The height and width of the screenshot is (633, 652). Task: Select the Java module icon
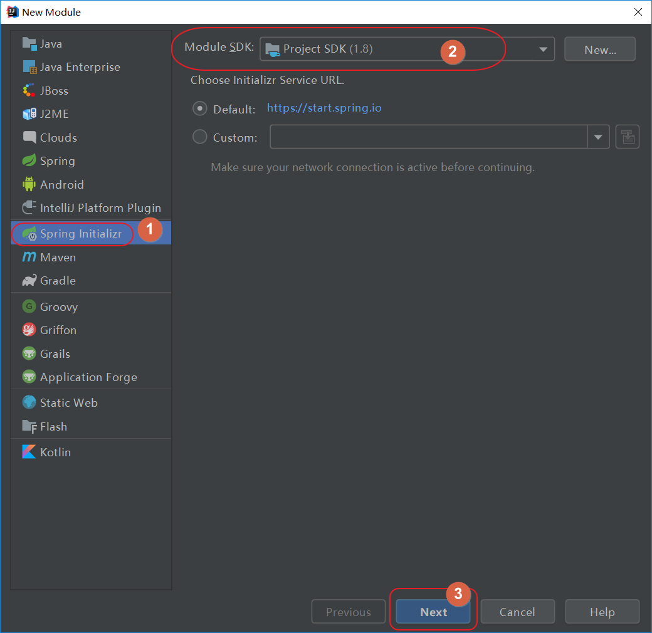coord(29,43)
